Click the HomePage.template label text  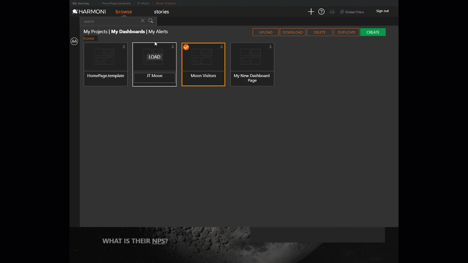point(106,76)
